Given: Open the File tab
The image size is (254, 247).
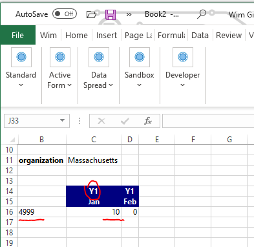Looking at the screenshot, I should [x=17, y=35].
